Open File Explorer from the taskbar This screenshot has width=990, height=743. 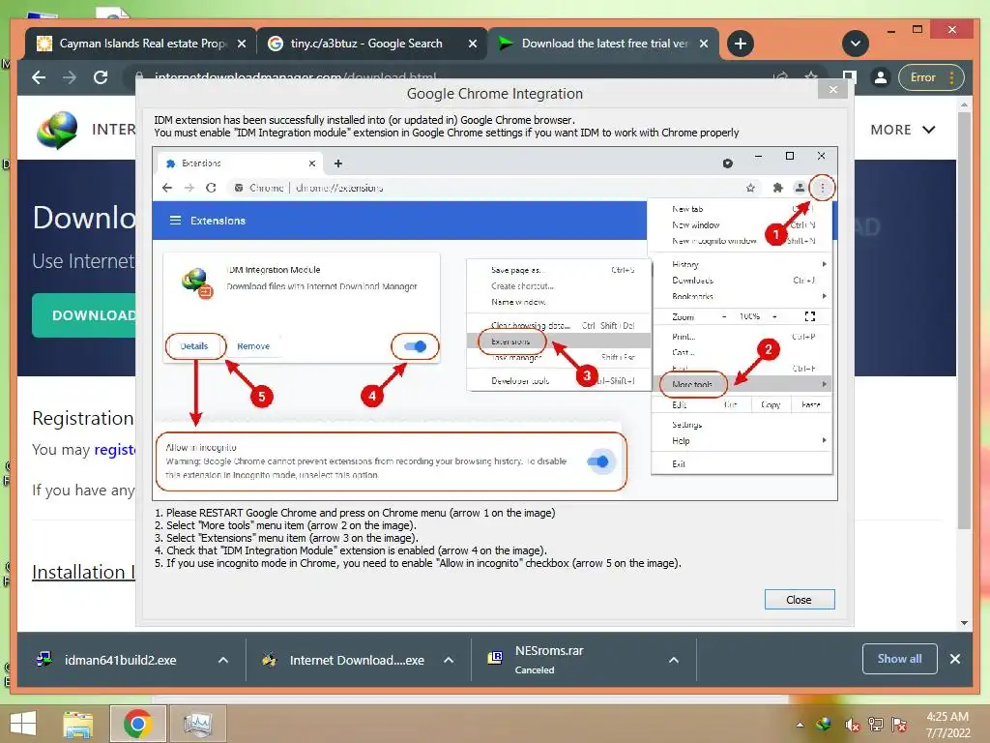pyautogui.click(x=77, y=724)
